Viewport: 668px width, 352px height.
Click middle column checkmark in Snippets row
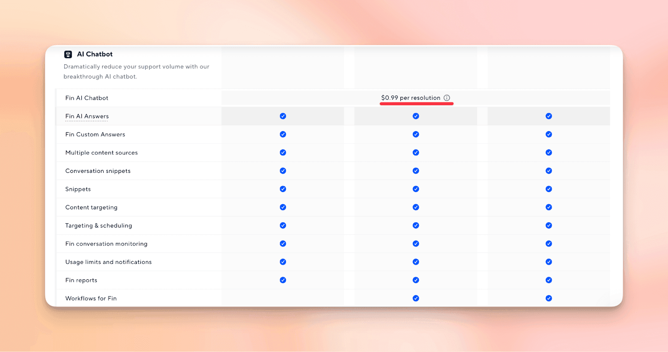point(416,189)
